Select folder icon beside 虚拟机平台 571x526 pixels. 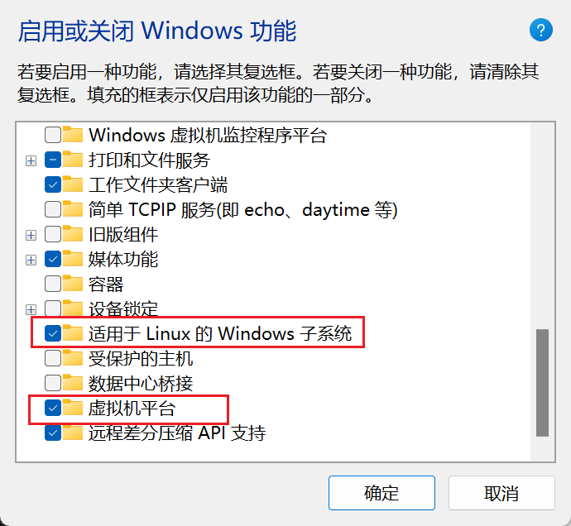73,408
